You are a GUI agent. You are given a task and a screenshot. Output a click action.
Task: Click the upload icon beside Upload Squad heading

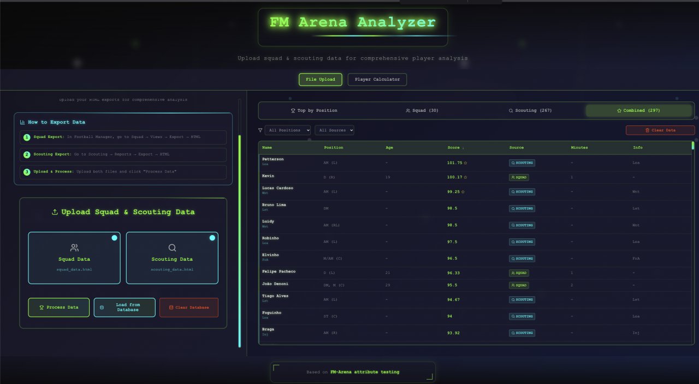pyautogui.click(x=55, y=212)
